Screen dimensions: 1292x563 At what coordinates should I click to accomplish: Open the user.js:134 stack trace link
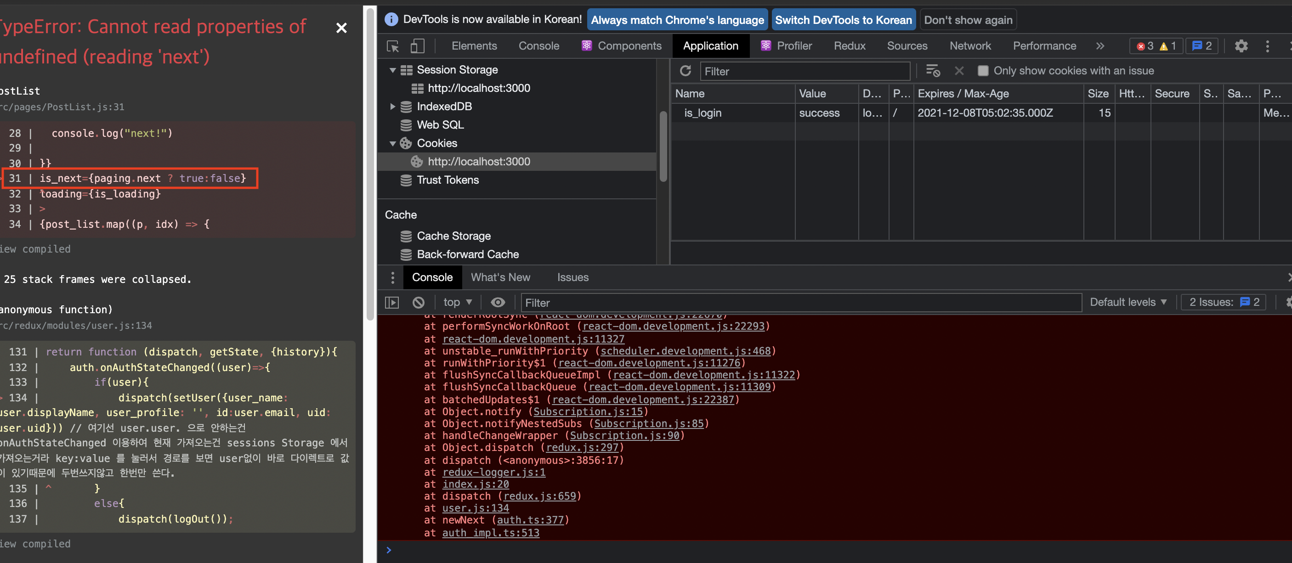point(475,508)
